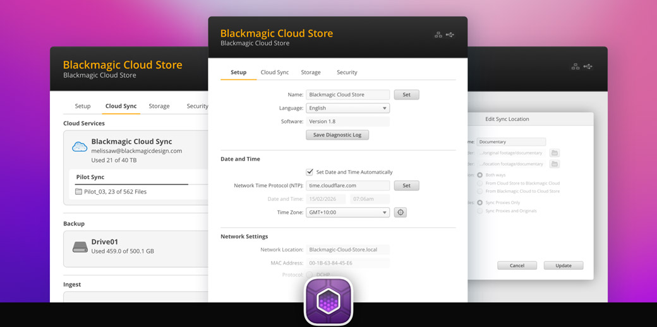Switch to Security tab in front window

tap(347, 72)
